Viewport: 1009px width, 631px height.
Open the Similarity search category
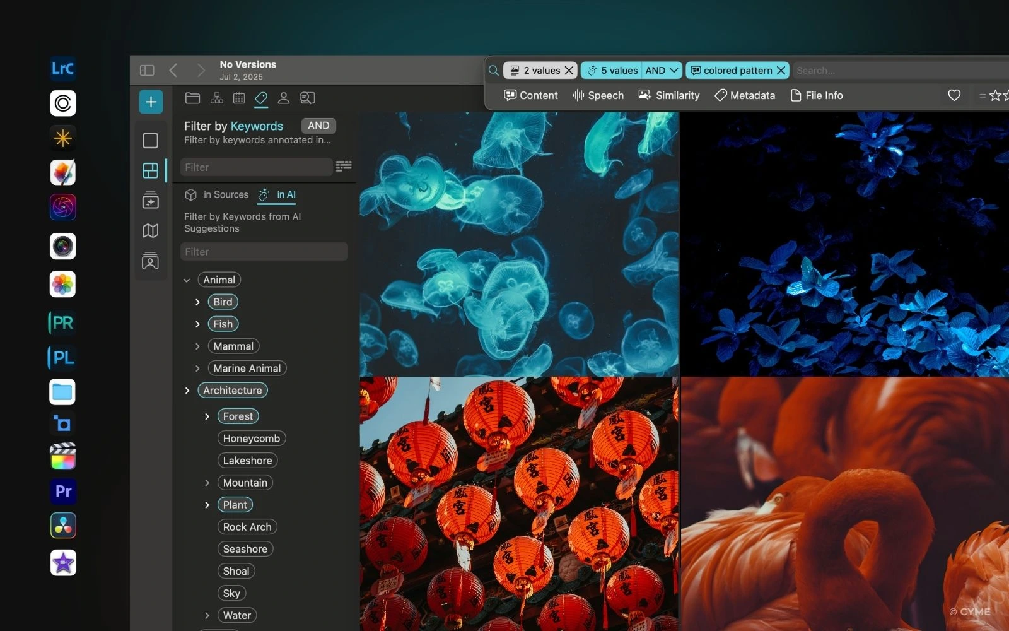(669, 95)
